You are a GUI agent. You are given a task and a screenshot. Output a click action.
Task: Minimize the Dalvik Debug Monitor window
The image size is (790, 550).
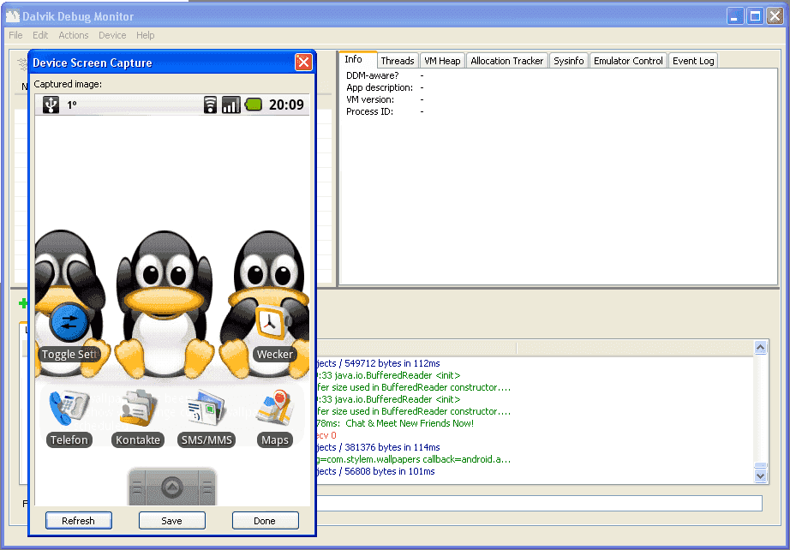(x=735, y=16)
